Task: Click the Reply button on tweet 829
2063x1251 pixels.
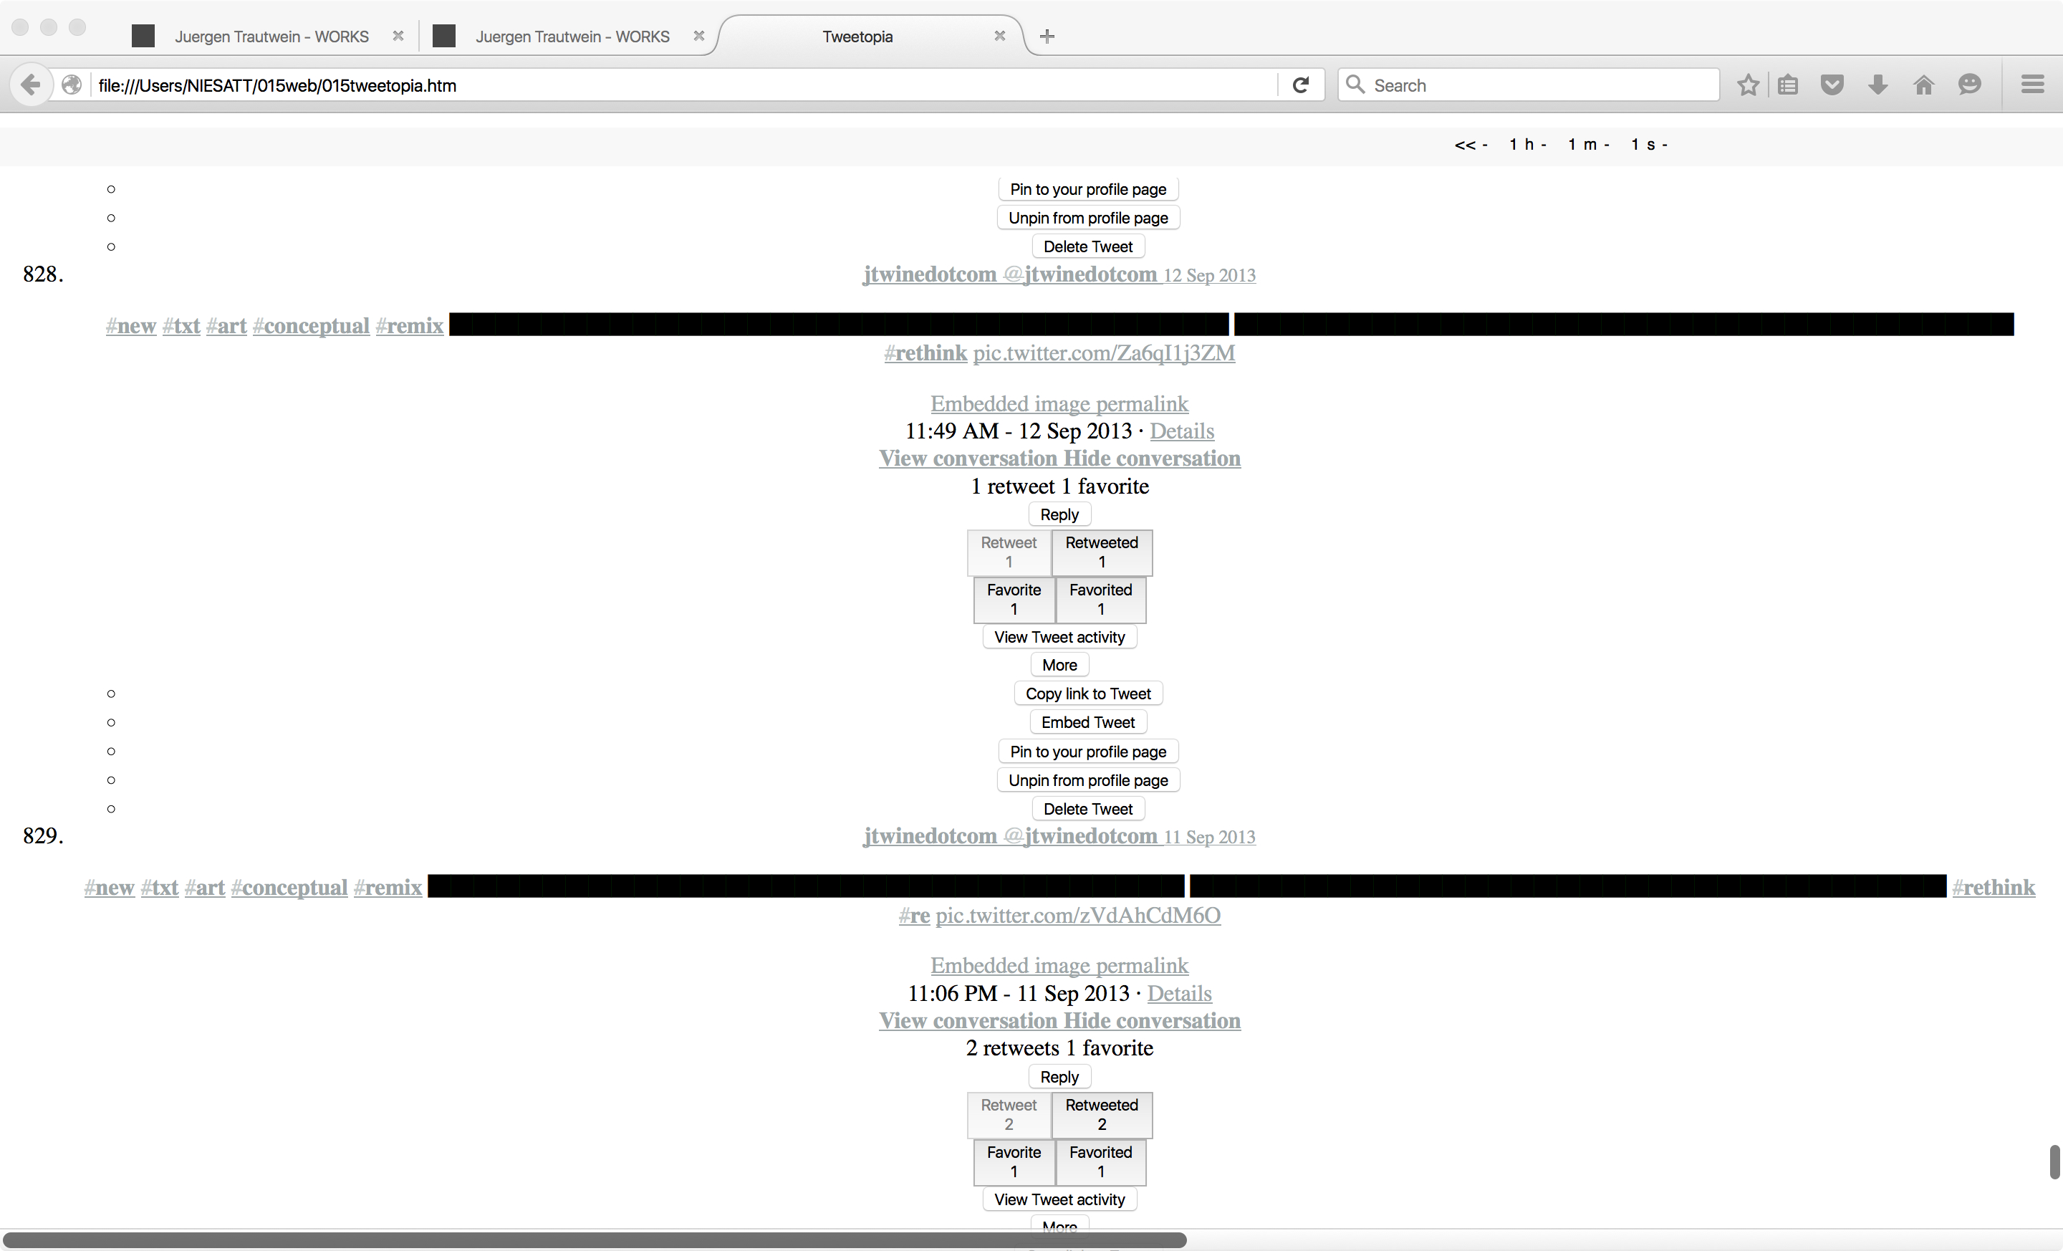Action: coord(1058,1077)
